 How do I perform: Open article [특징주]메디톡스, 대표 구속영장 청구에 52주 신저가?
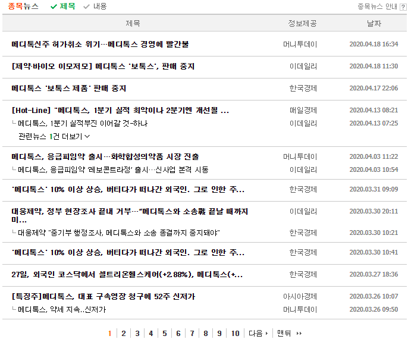[103, 297]
